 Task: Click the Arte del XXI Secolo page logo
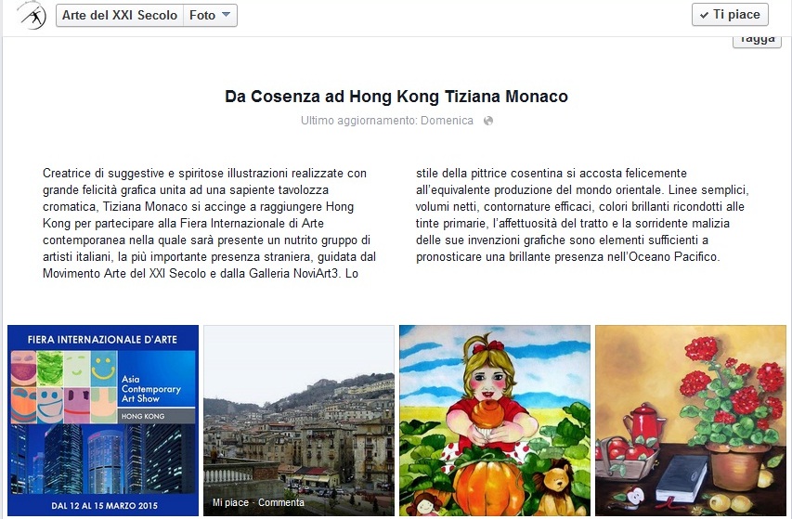[x=32, y=15]
